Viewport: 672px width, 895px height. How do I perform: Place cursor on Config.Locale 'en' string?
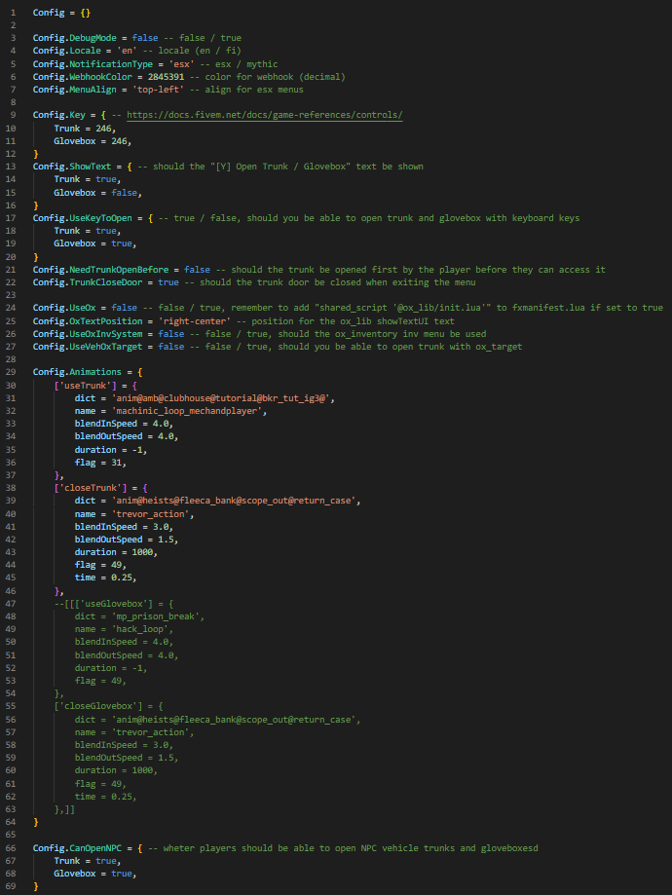click(x=127, y=51)
